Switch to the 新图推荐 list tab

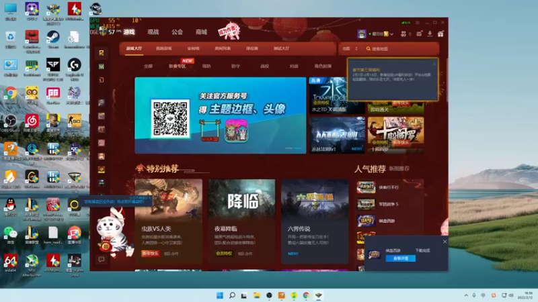399,169
